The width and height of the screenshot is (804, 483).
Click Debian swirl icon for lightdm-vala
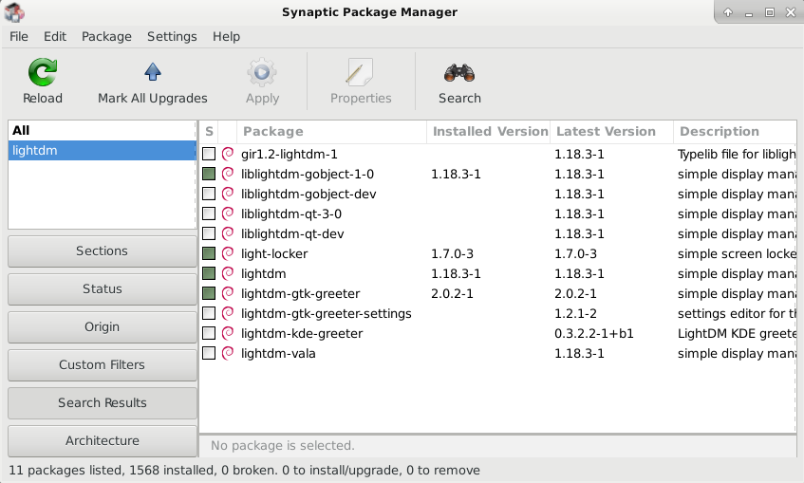228,353
